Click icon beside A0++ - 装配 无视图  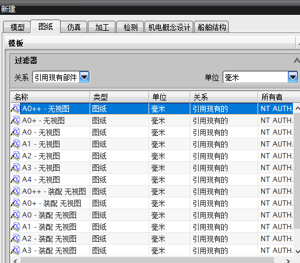(x=15, y=191)
